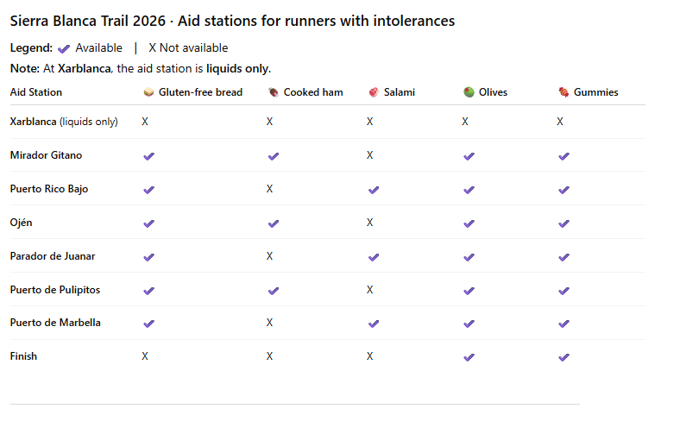The image size is (680, 421).
Task: Click the gummies icon in column header
Action: click(x=564, y=92)
